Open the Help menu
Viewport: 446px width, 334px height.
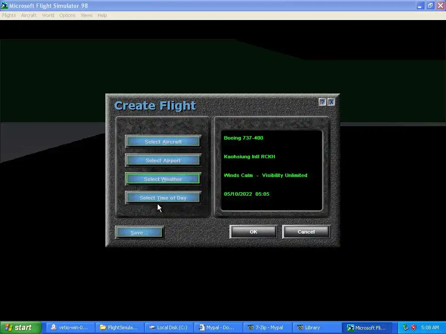coord(102,15)
